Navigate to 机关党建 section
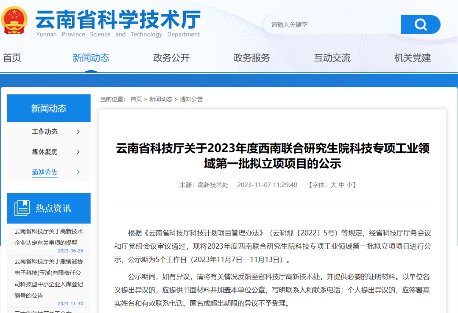 (412, 58)
